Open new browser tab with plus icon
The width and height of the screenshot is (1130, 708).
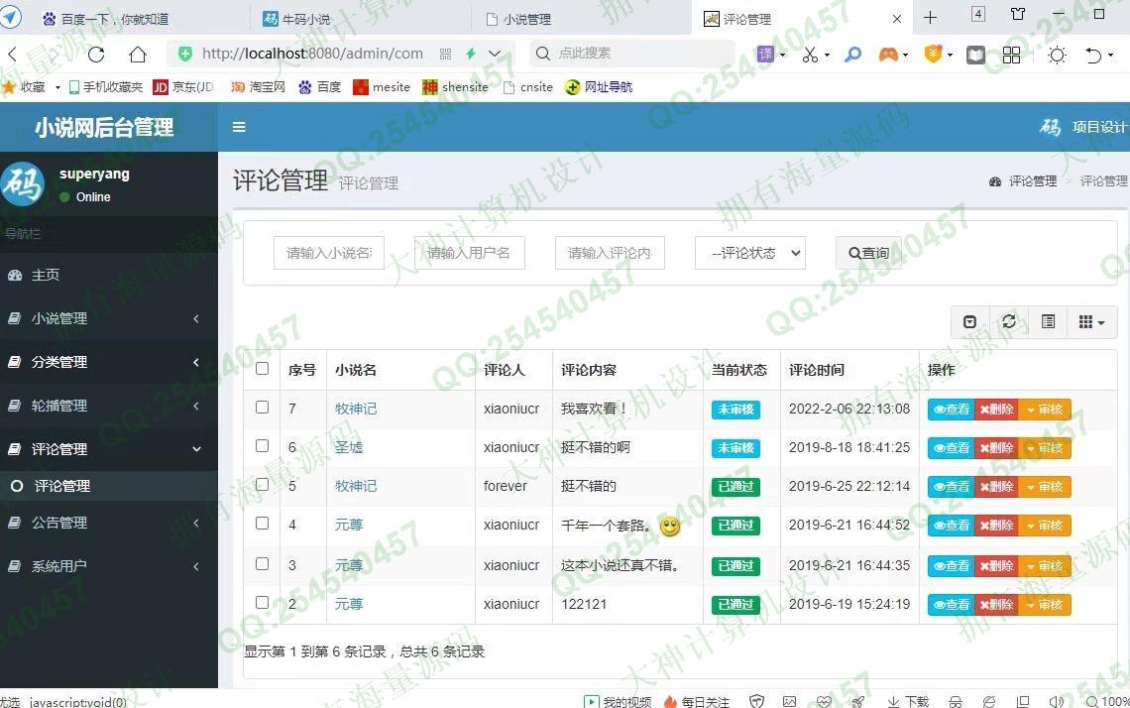[931, 17]
